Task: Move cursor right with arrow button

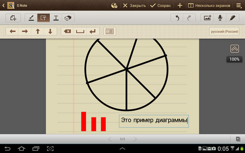Action: (25, 31)
